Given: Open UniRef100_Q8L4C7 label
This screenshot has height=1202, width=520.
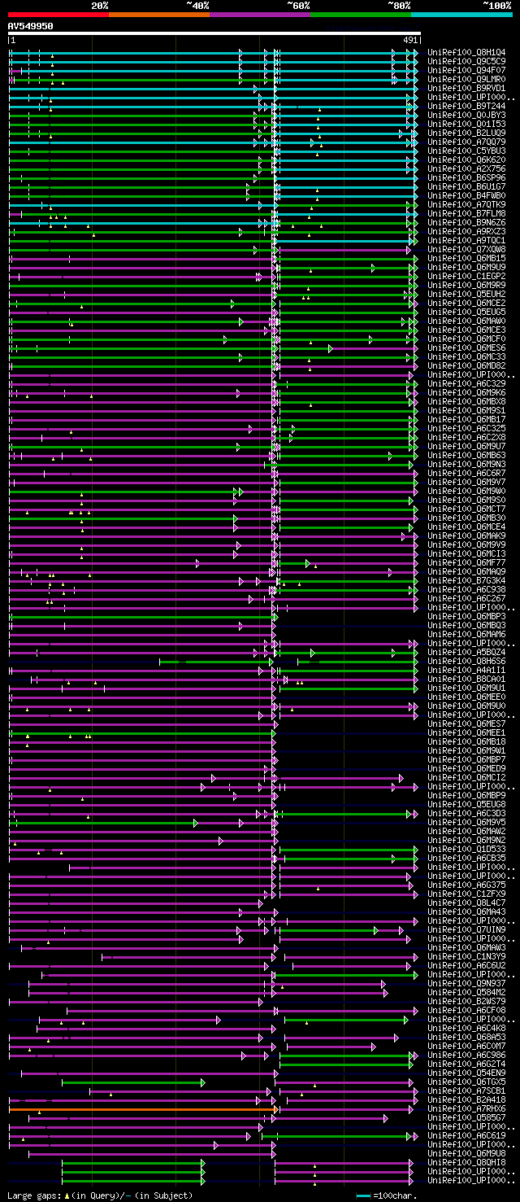Looking at the screenshot, I should [466, 903].
